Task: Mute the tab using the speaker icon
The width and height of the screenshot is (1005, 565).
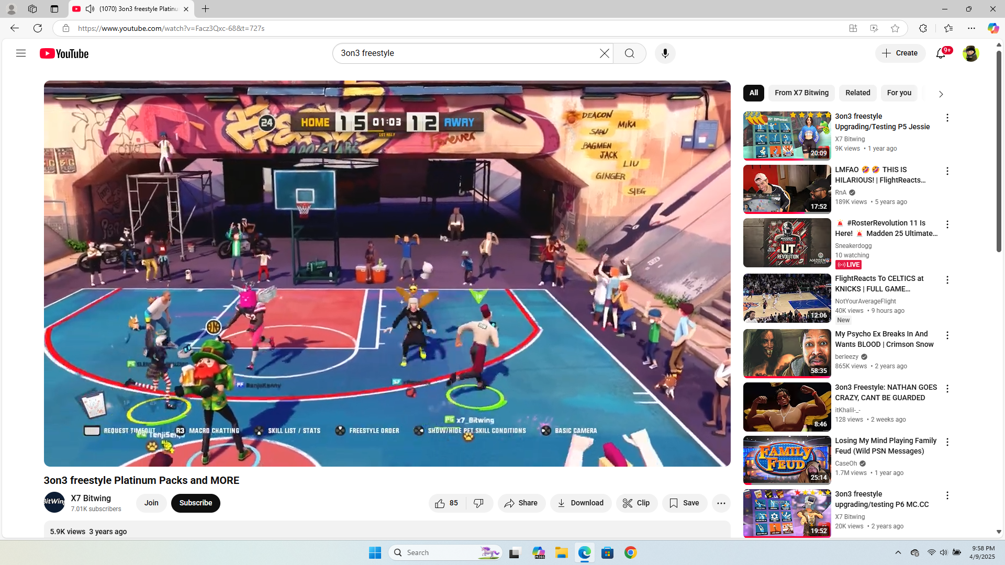Action: click(90, 9)
